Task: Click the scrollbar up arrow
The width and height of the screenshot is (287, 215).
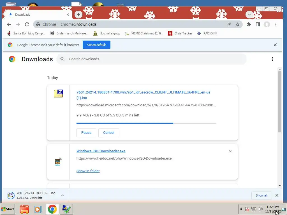Action: [x=279, y=69]
